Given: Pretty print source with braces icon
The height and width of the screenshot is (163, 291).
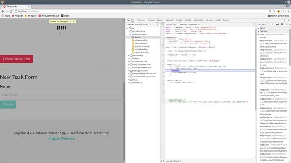Looking at the screenshot, I should click(163, 161).
